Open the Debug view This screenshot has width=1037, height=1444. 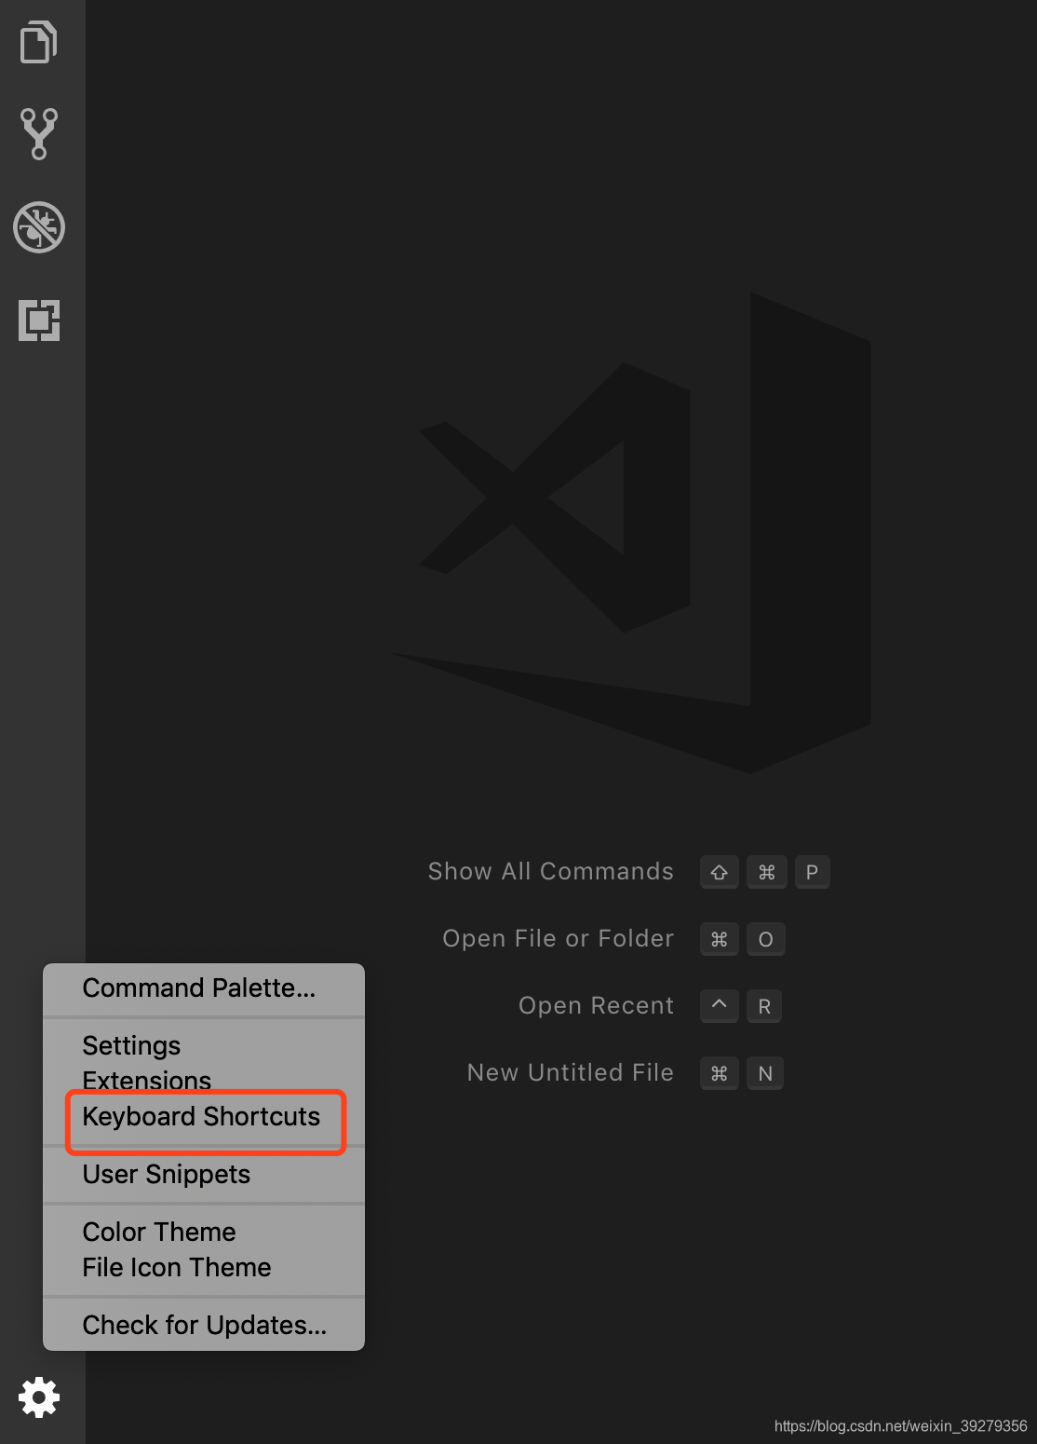(39, 226)
